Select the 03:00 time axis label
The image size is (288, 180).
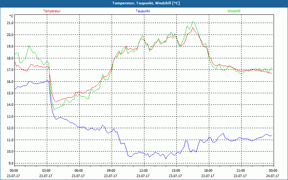tap(46, 171)
